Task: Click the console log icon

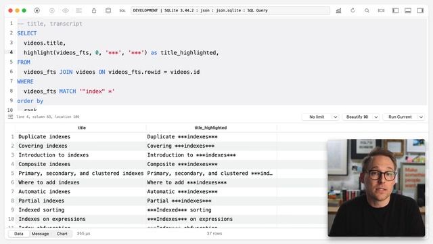Action: (x=381, y=11)
